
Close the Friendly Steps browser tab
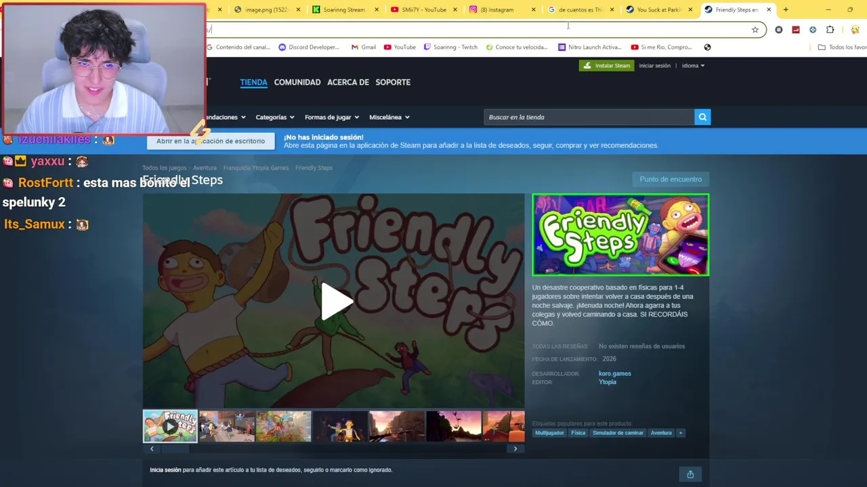click(769, 9)
